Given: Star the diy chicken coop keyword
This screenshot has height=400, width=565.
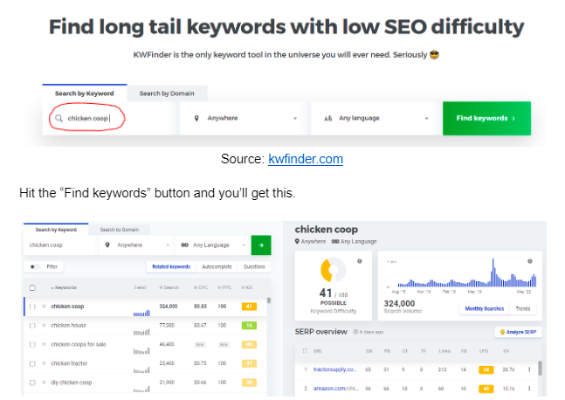Looking at the screenshot, I should (44, 383).
